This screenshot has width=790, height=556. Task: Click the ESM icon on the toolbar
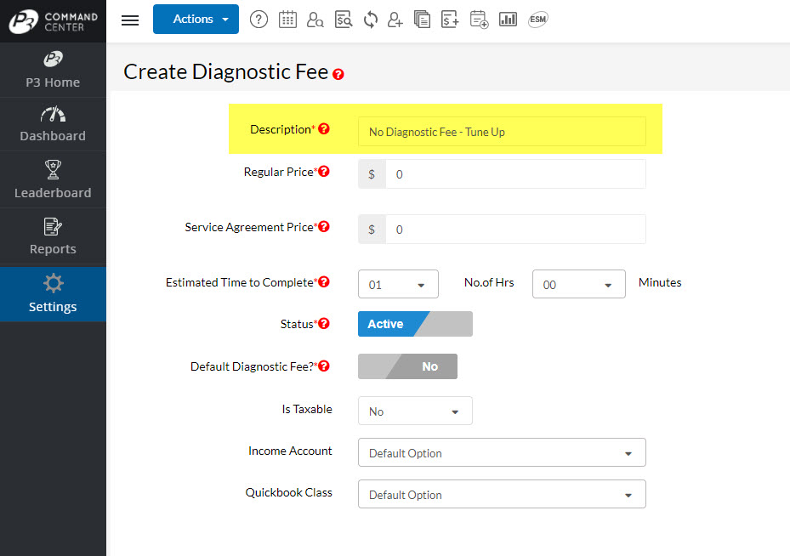point(537,19)
